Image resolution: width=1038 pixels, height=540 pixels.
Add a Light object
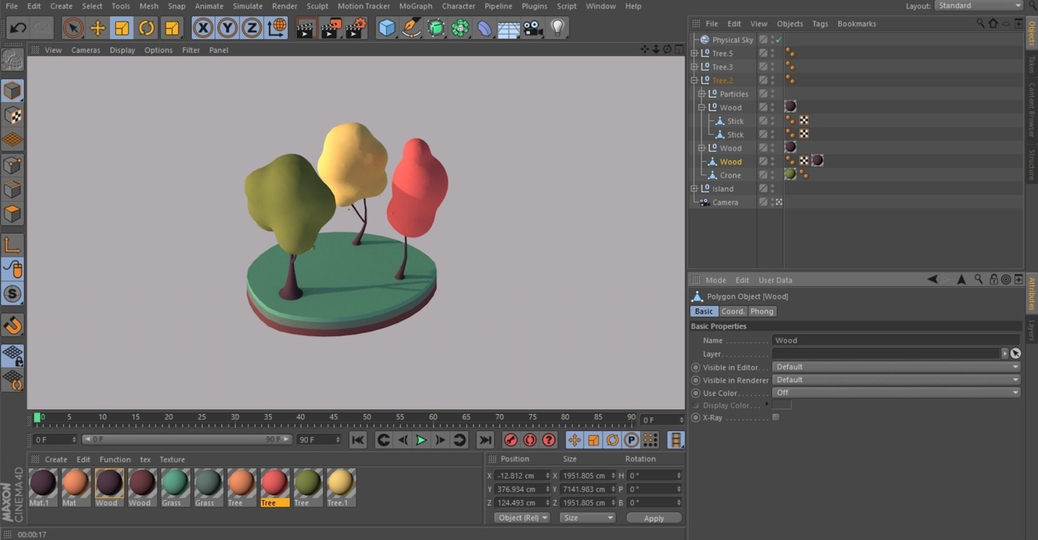(557, 28)
